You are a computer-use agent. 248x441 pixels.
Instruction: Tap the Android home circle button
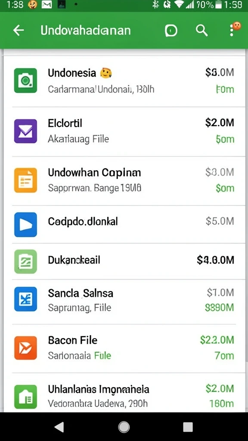(x=124, y=427)
